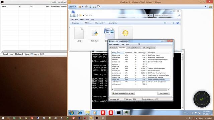This screenshot has height=120, width=214.
Task: Open Explorer's Edit menu
Action: (77, 19)
